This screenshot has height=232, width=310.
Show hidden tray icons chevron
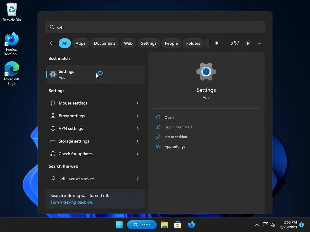click(x=257, y=225)
